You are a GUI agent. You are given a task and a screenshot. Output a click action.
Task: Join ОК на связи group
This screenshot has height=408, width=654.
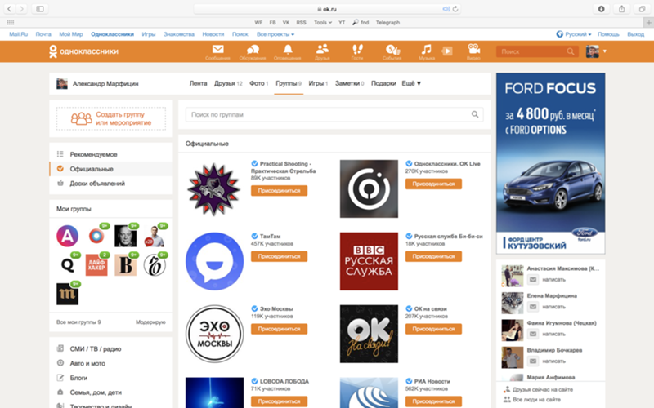433,329
